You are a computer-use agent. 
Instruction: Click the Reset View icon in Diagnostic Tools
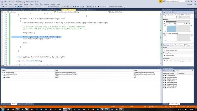(x=173, y=12)
